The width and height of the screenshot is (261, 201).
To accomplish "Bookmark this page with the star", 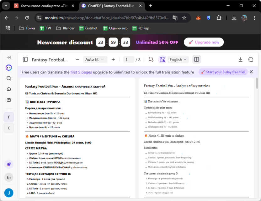I will click(184, 18).
